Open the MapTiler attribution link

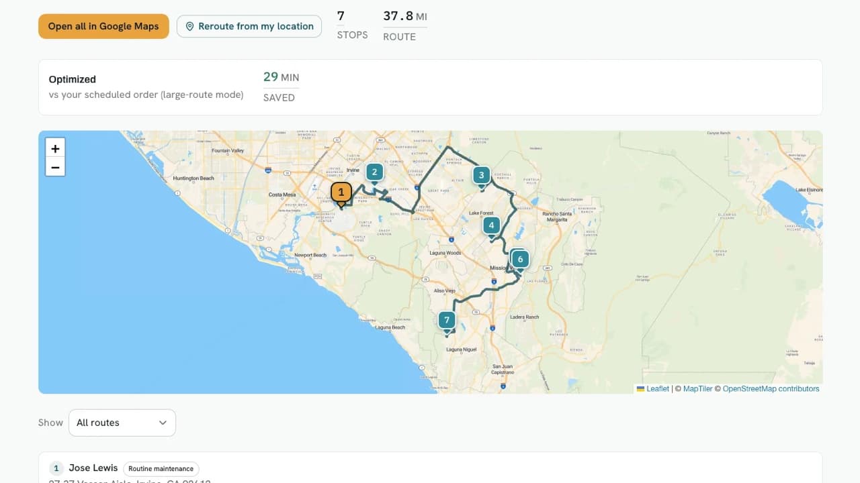(x=697, y=388)
